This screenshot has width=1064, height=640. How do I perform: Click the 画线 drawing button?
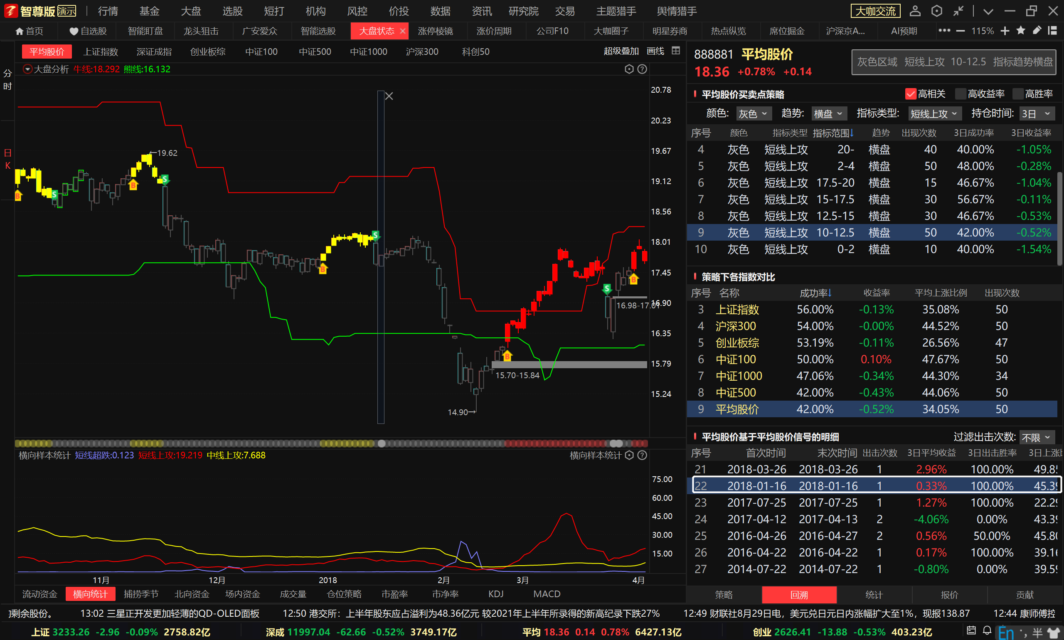coord(655,51)
